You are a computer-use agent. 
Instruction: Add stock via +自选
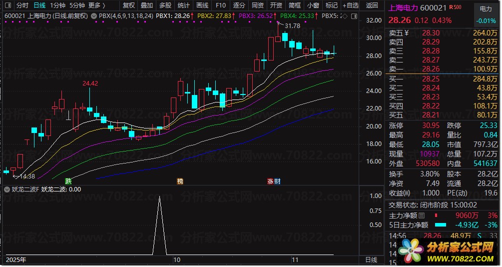tap(350, 5)
